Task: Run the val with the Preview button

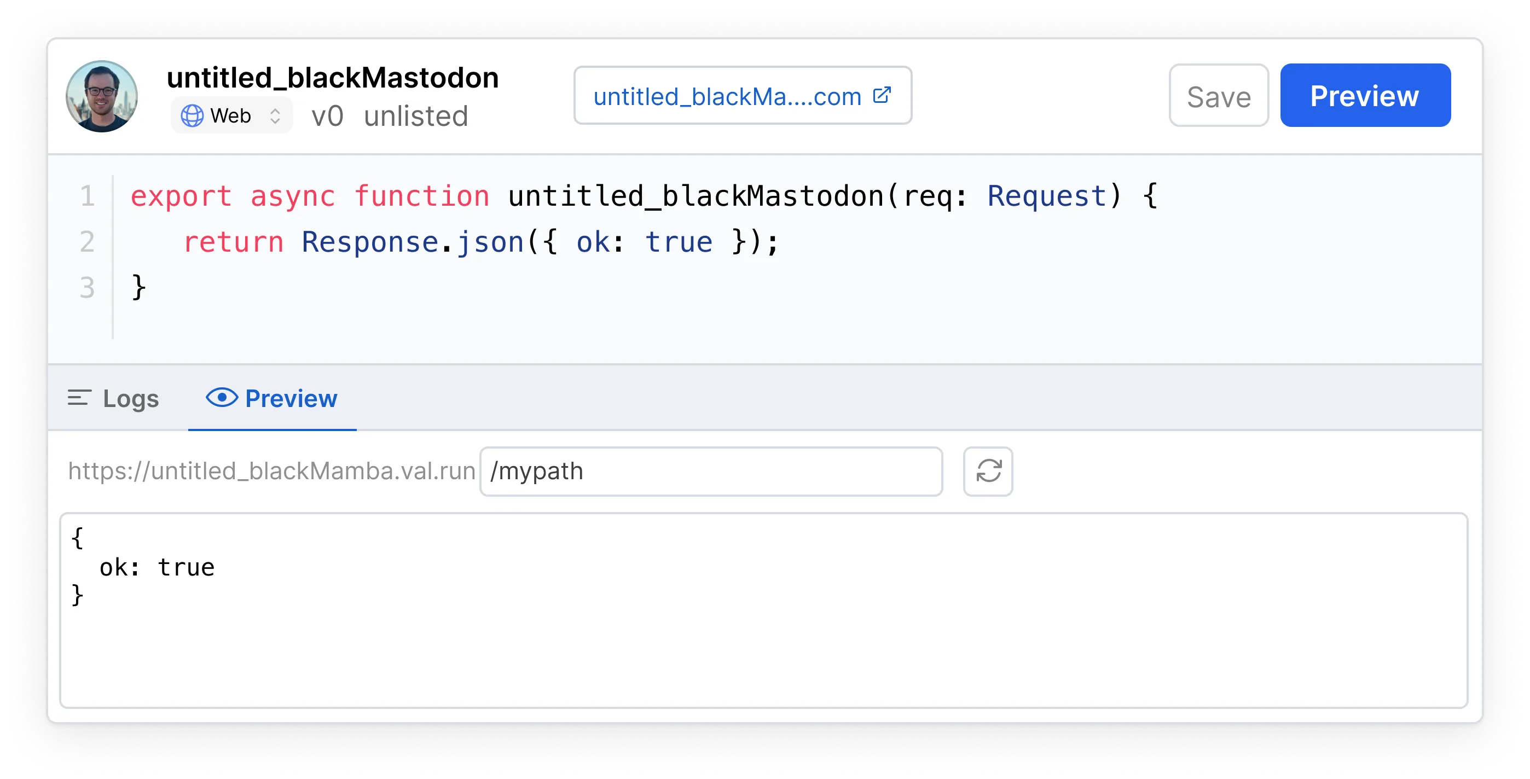Action: (1364, 96)
